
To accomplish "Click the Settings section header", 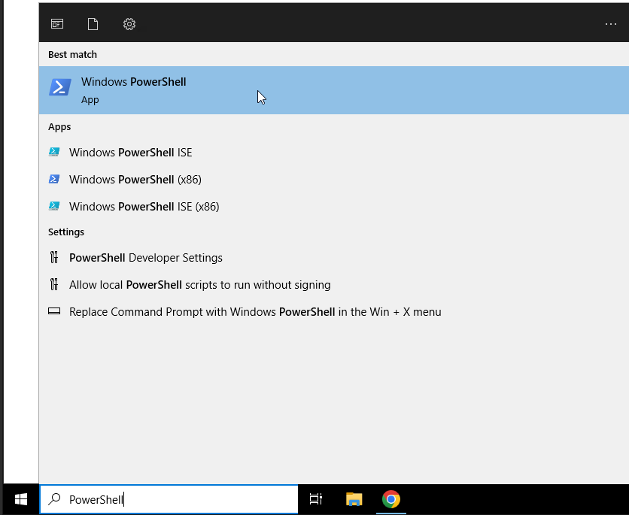I will [x=66, y=232].
